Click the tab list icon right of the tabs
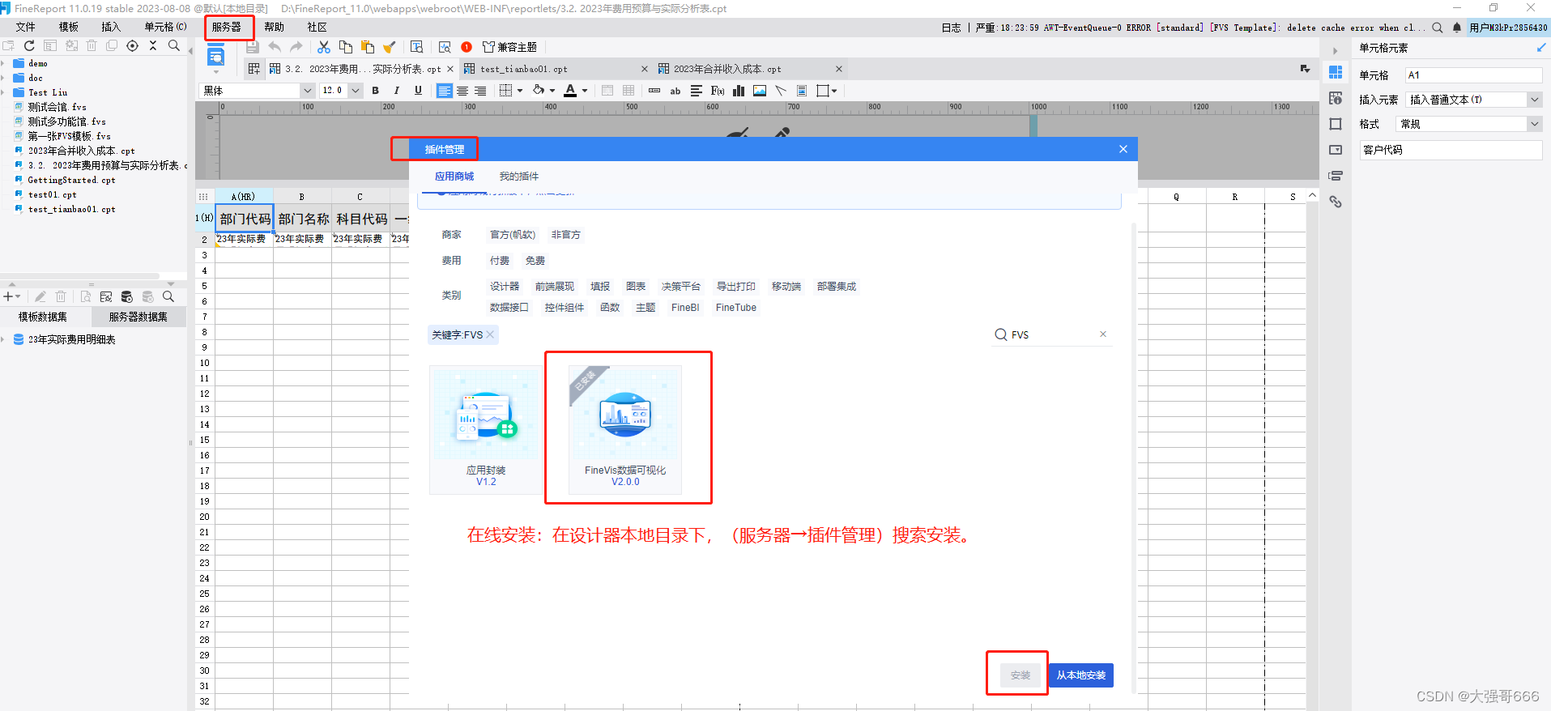 1305,69
